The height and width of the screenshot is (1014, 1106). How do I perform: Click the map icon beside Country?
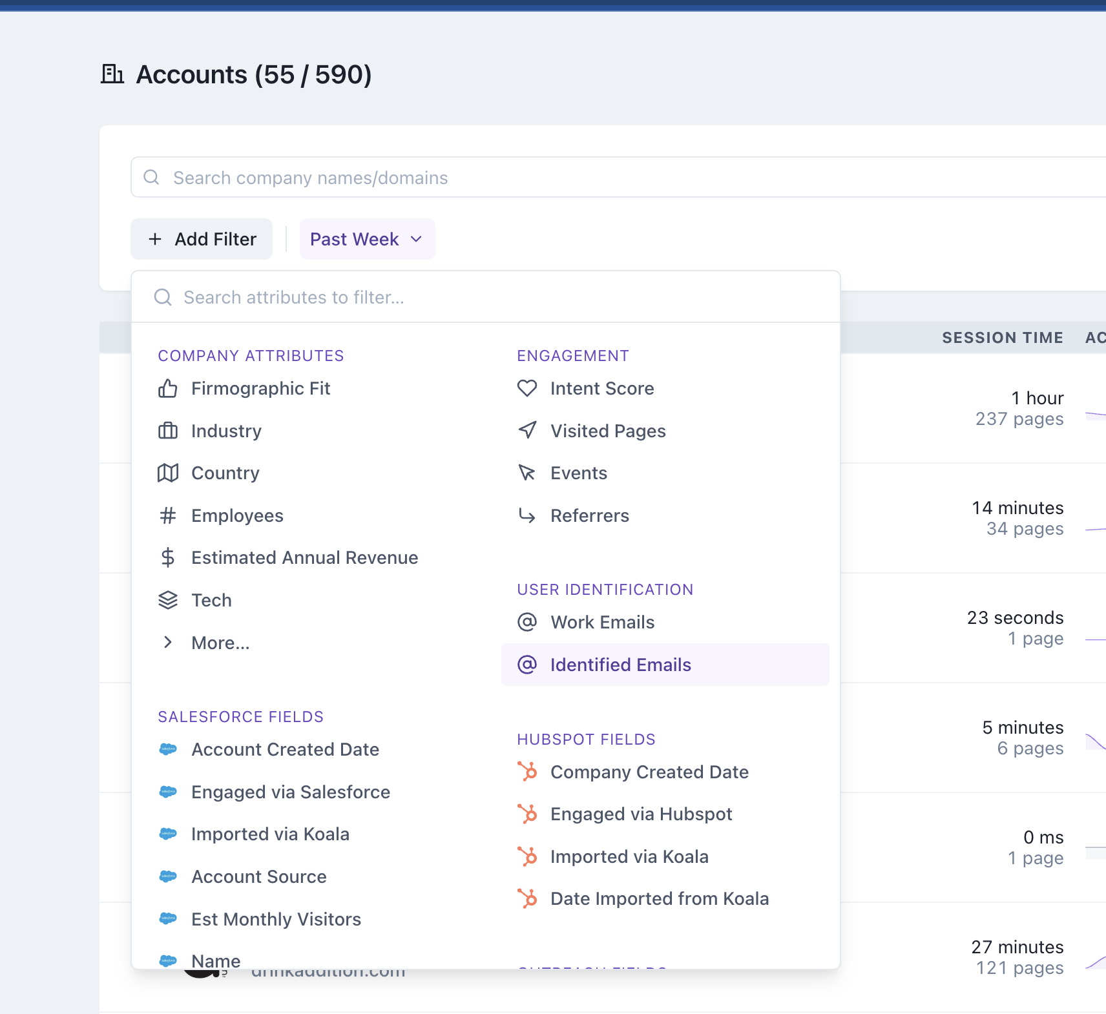[168, 473]
